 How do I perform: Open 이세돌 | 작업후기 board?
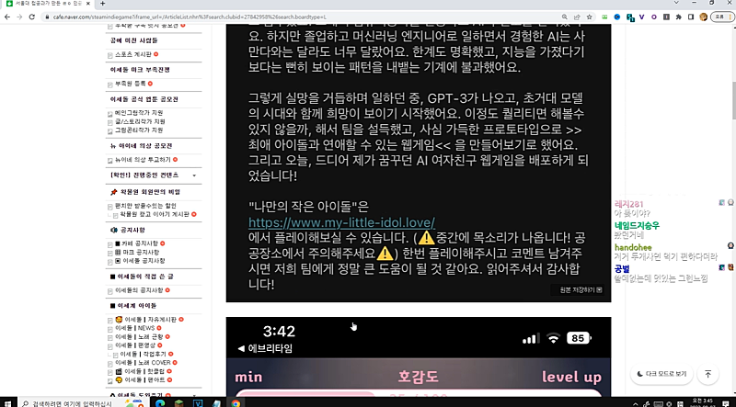point(144,354)
